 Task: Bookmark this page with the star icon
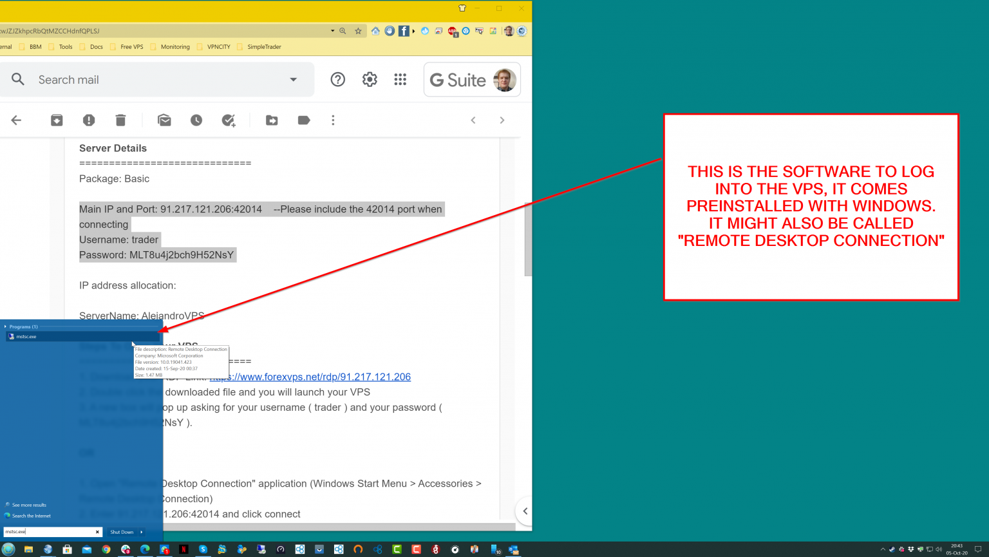(358, 31)
